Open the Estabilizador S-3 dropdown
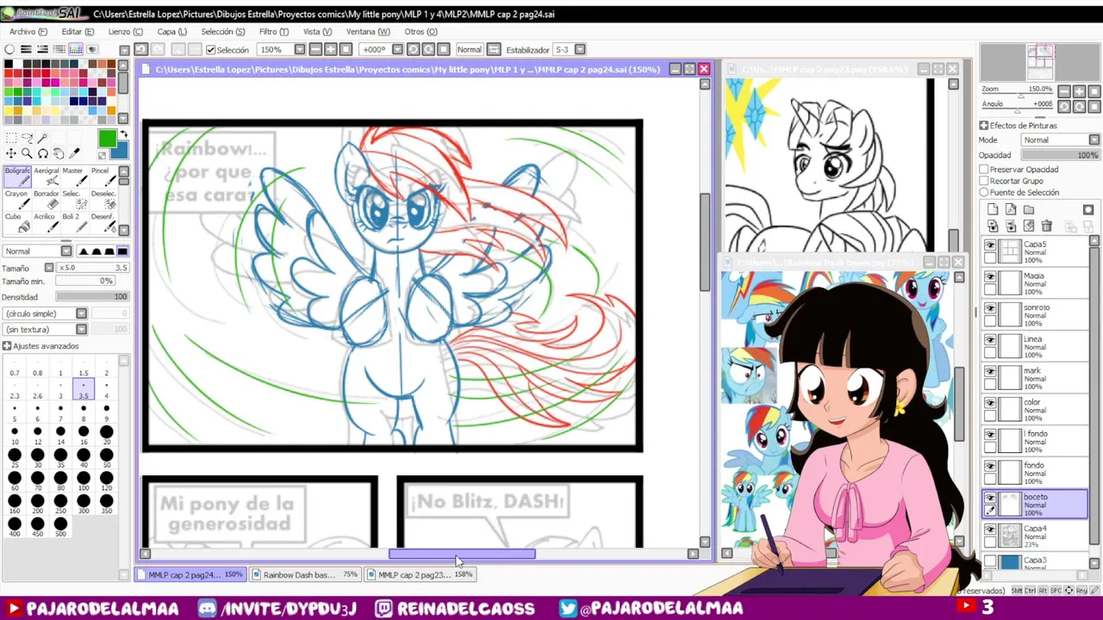The width and height of the screenshot is (1103, 620). pos(580,50)
